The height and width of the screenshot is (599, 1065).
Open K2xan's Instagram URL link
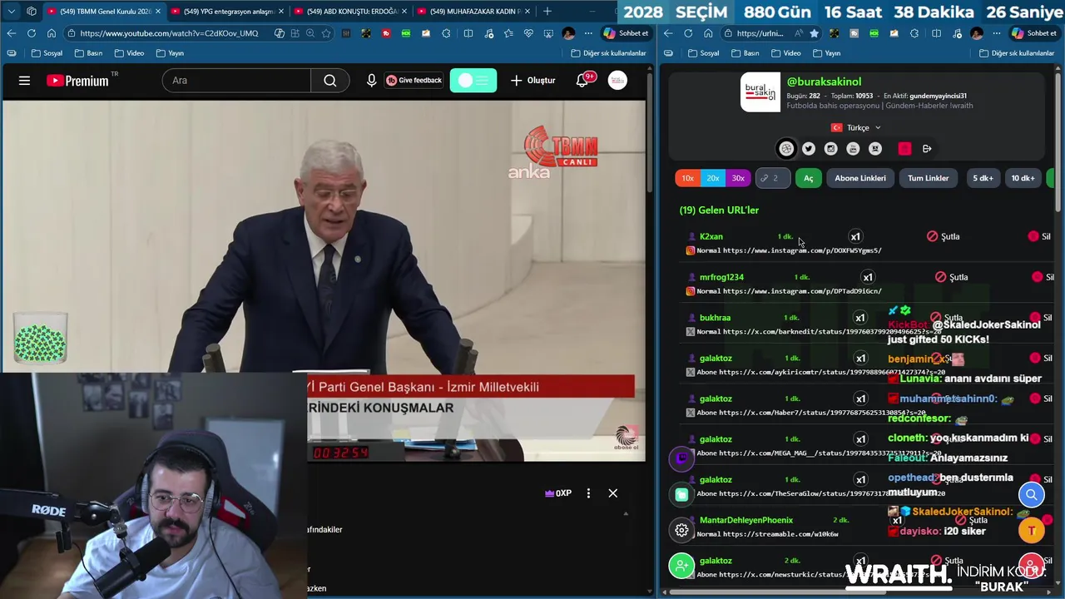pos(802,250)
